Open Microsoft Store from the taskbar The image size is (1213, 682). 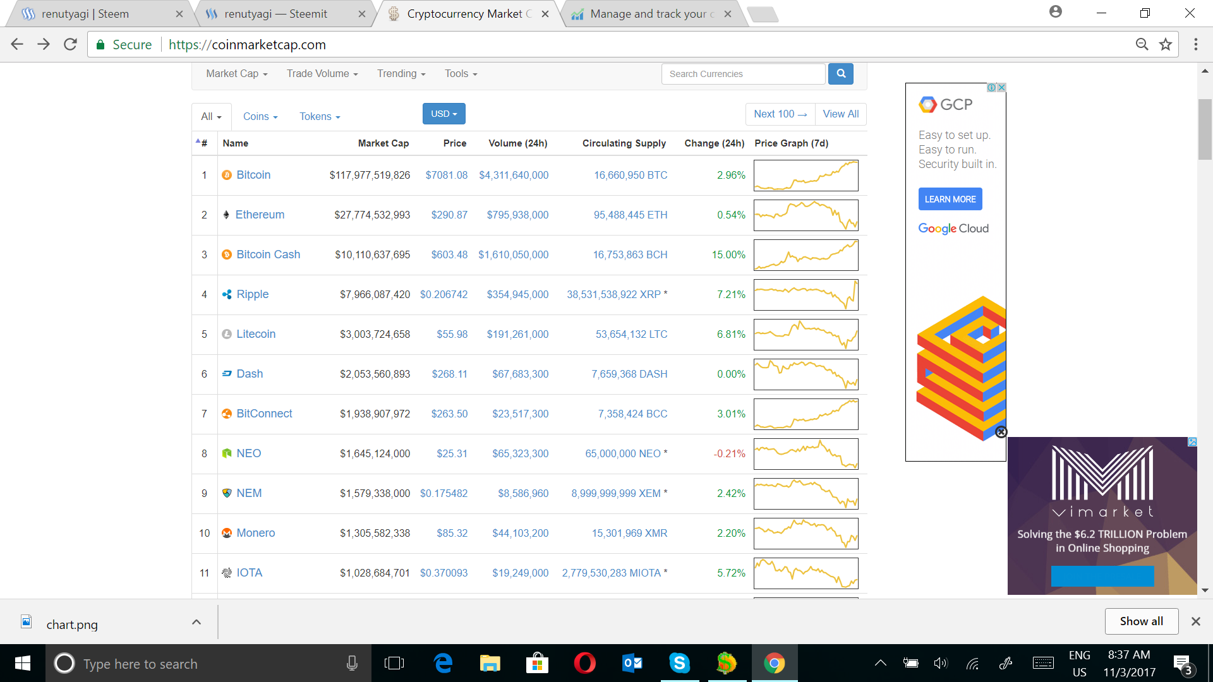[537, 663]
